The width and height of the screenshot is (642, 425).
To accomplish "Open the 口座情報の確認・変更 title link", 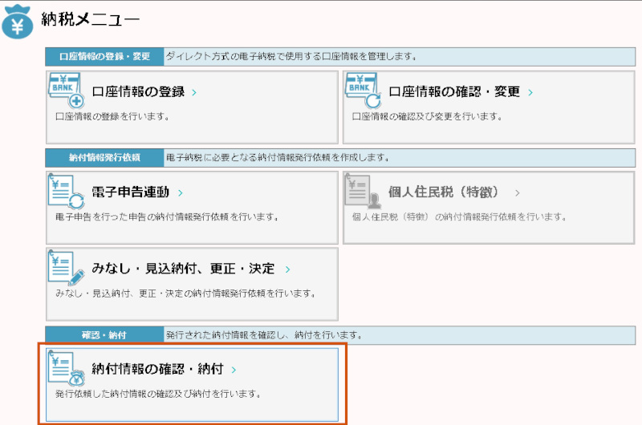I will [454, 92].
